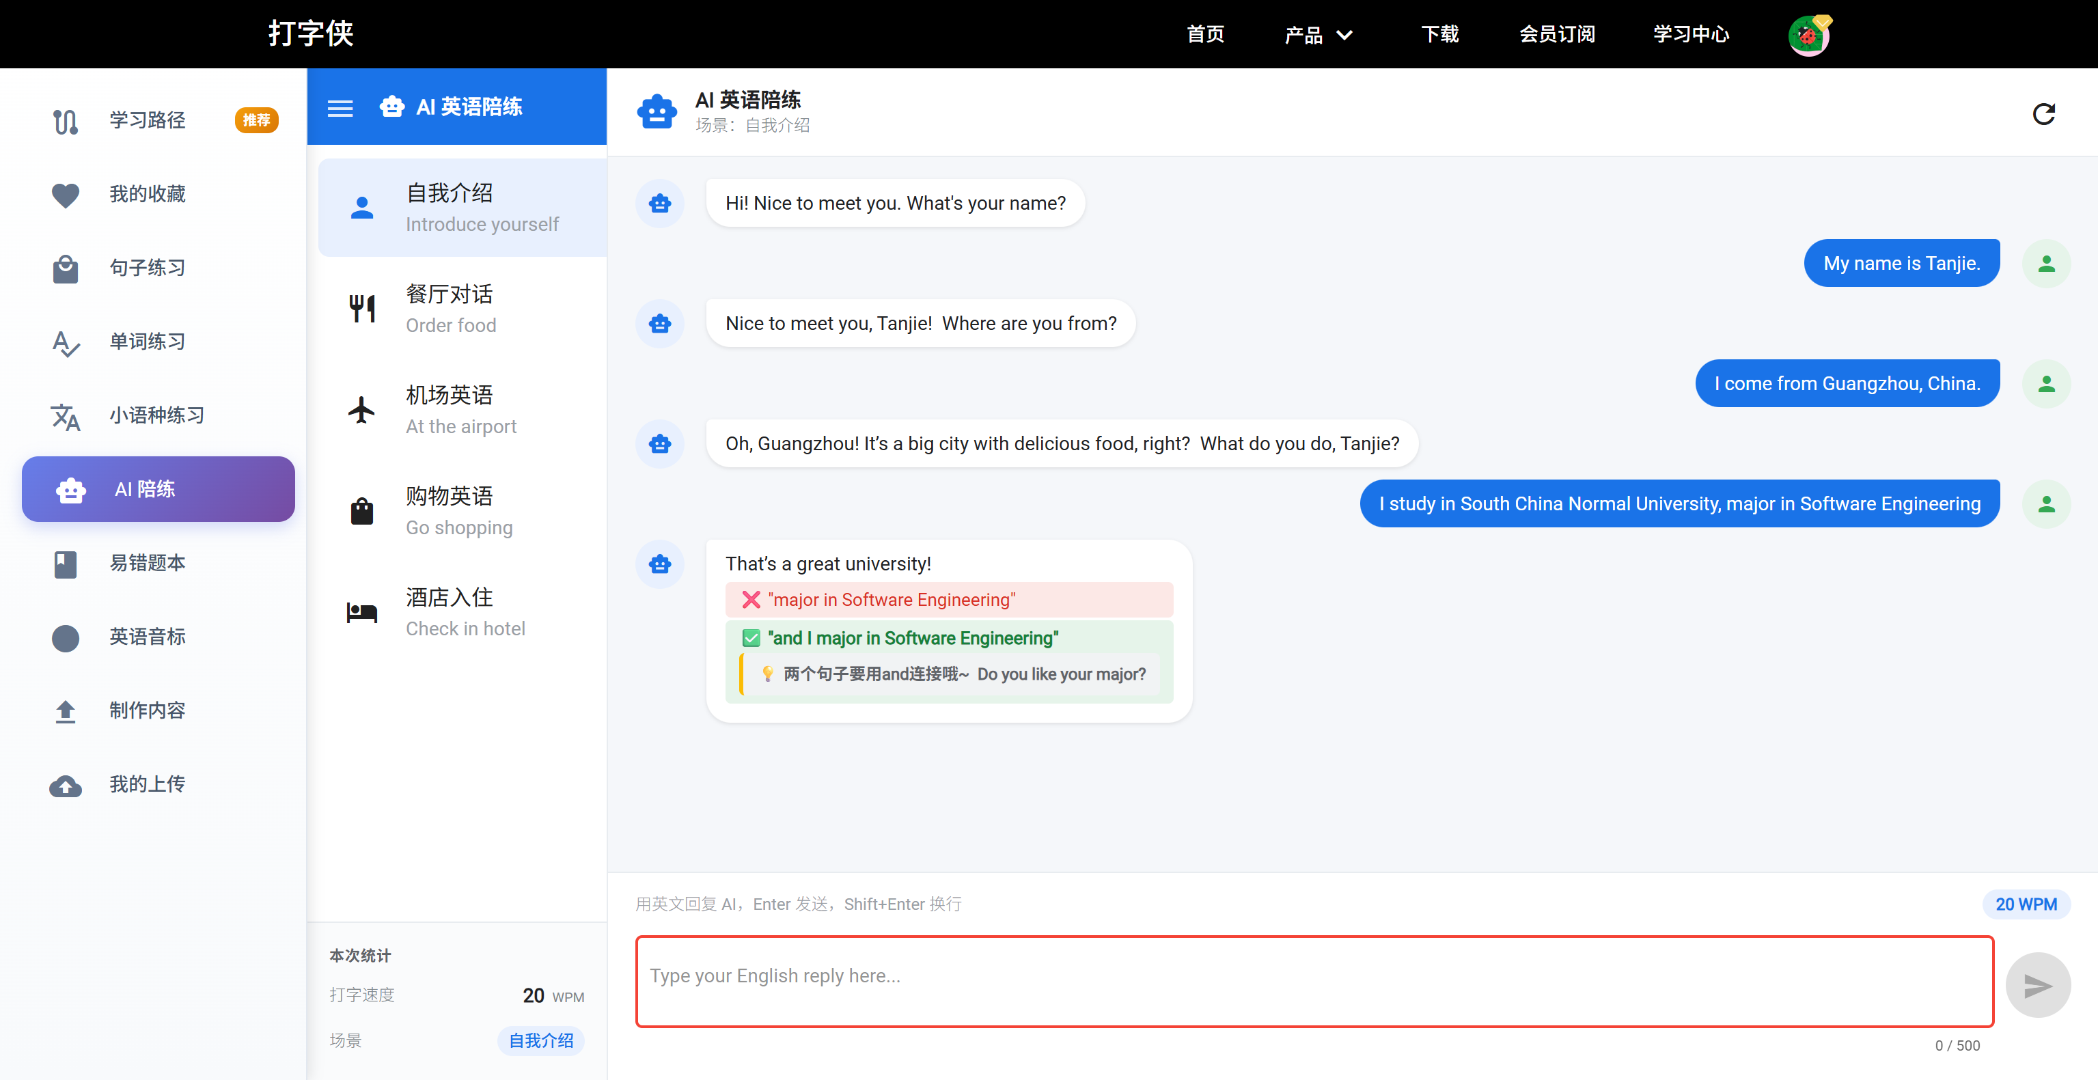Select the 购物英语 Go shopping scenario
2098x1080 pixels.
(462, 511)
